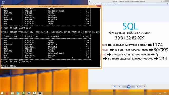169x95 pixels.
Task: Click 'Торт' in the lower result table
Action: [50, 40]
